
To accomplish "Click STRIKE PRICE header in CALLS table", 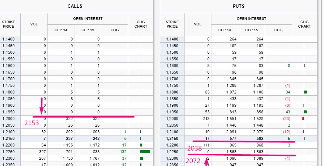I will (x=8, y=24).
